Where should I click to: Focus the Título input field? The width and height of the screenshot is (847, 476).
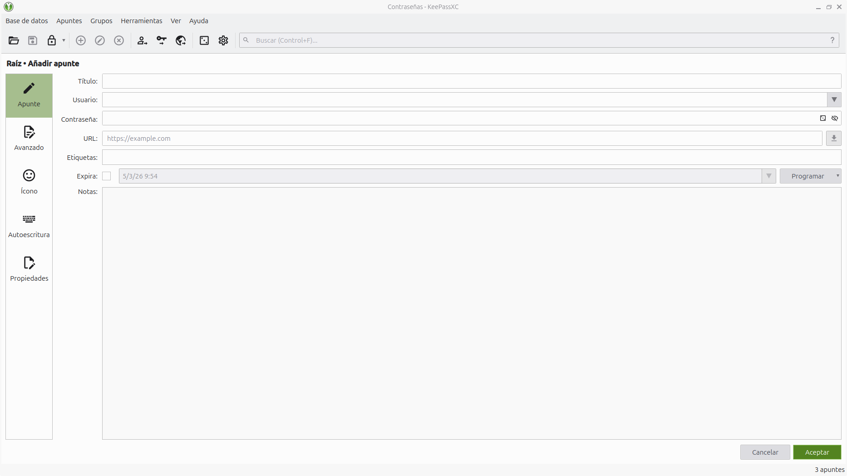point(472,81)
